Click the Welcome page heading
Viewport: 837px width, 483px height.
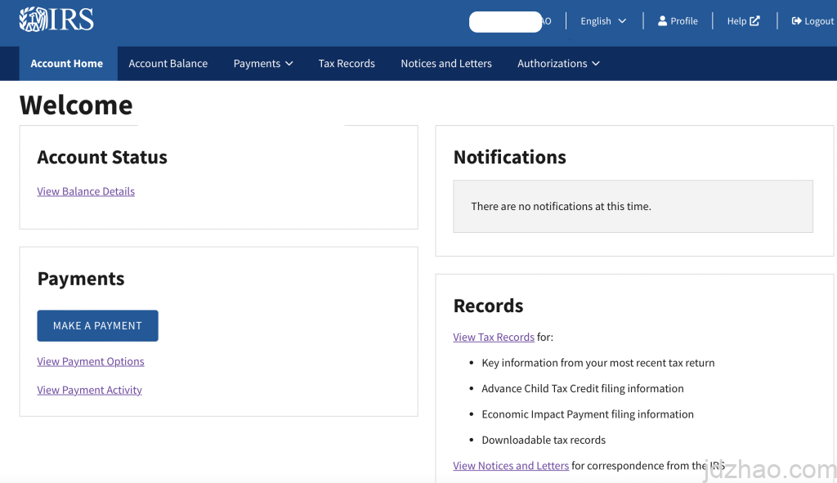(x=76, y=105)
